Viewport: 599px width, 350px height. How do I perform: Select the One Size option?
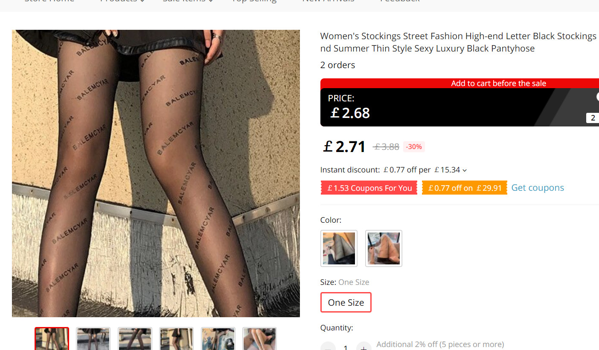346,302
